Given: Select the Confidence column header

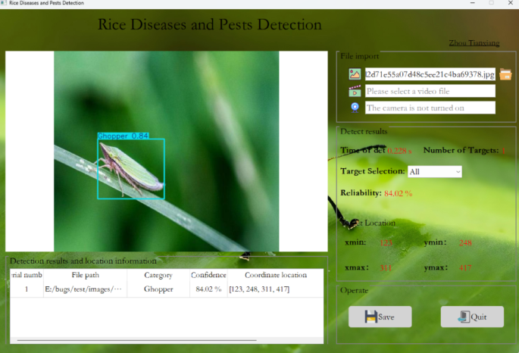Looking at the screenshot, I should [208, 275].
